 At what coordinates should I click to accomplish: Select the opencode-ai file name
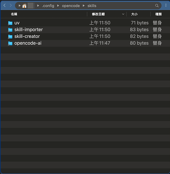(28, 43)
